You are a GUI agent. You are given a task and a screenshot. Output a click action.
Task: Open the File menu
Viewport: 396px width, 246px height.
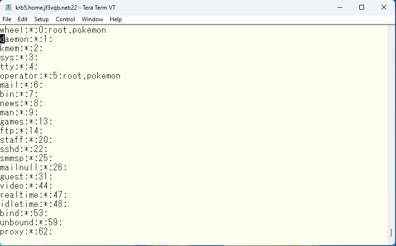click(x=7, y=19)
